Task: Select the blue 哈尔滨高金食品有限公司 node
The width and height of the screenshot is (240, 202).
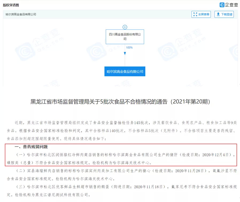Action: [125, 71]
